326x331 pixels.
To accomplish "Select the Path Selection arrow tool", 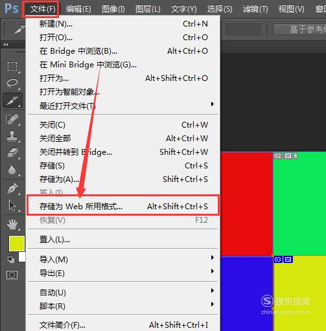I will point(12,205).
